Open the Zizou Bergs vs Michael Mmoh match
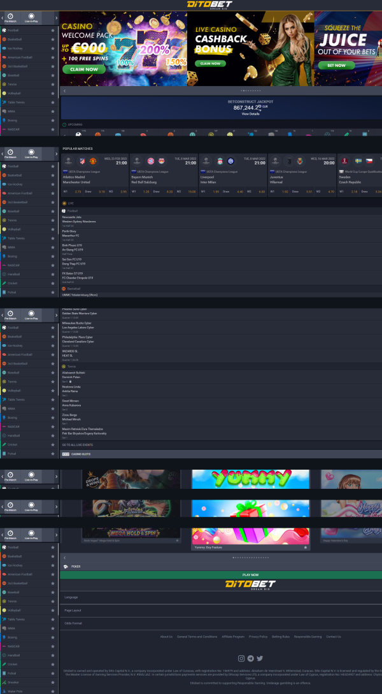Image resolution: width=382 pixels, height=694 pixels. click(x=221, y=419)
